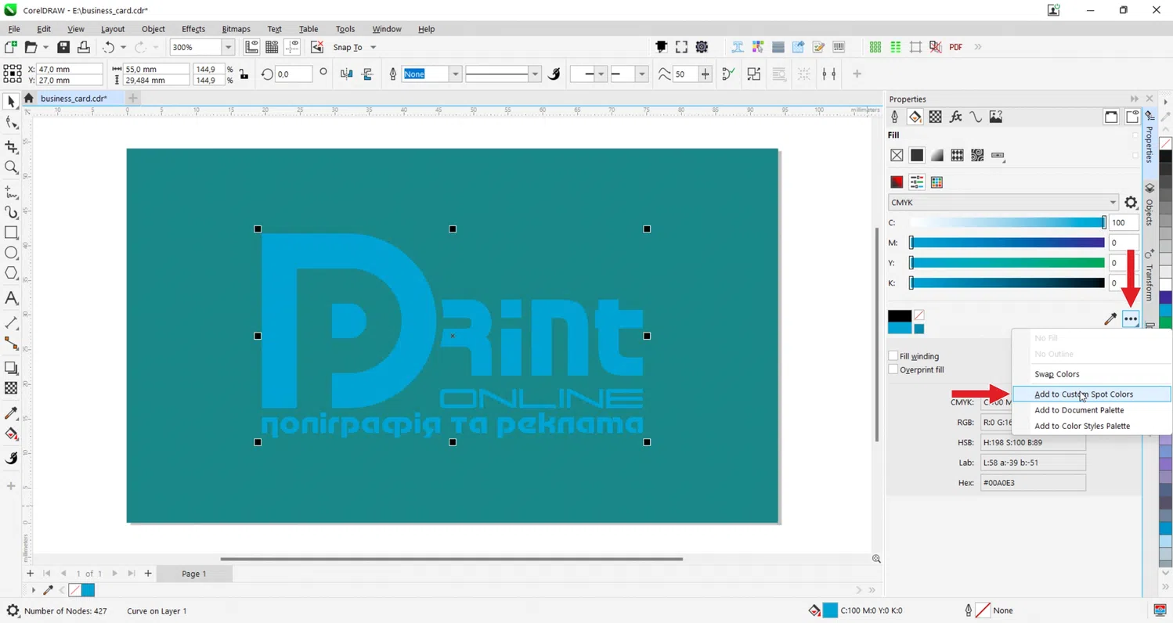This screenshot has width=1173, height=623.
Task: Select the Rectangle tool
Action: [11, 232]
